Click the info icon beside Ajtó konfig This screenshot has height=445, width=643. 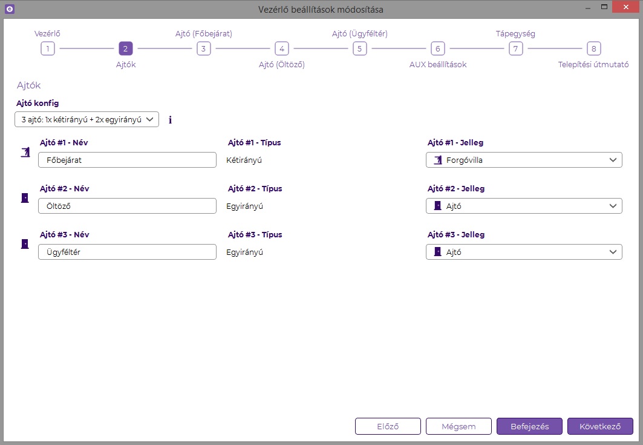(170, 120)
